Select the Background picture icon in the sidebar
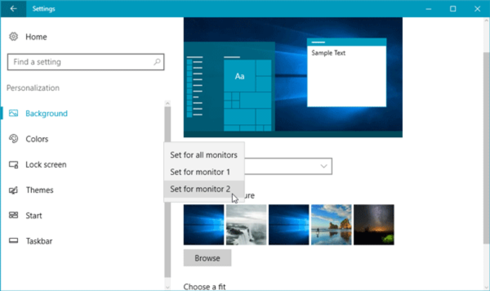Screen dimensions: 490x291 pos(13,113)
